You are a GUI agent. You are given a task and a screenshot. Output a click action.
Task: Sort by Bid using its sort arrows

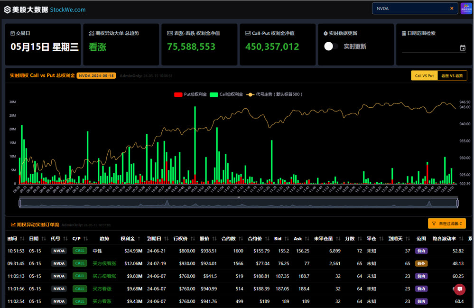(x=287, y=239)
